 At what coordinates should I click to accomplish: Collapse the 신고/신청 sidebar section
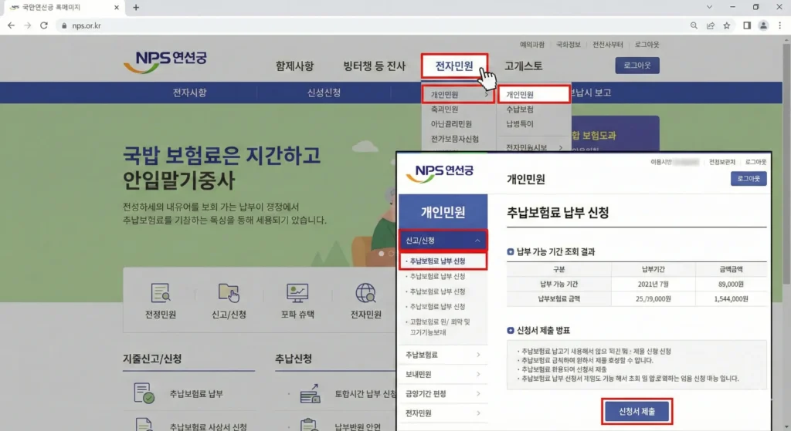pos(477,241)
